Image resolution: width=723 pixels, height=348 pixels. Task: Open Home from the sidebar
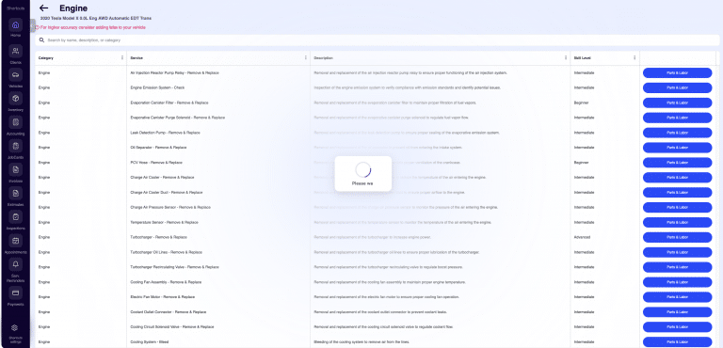(x=15, y=24)
